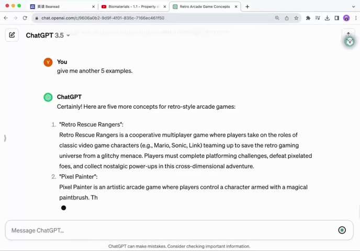
Task: Start a new chat with the compose icon
Action: click(12, 35)
